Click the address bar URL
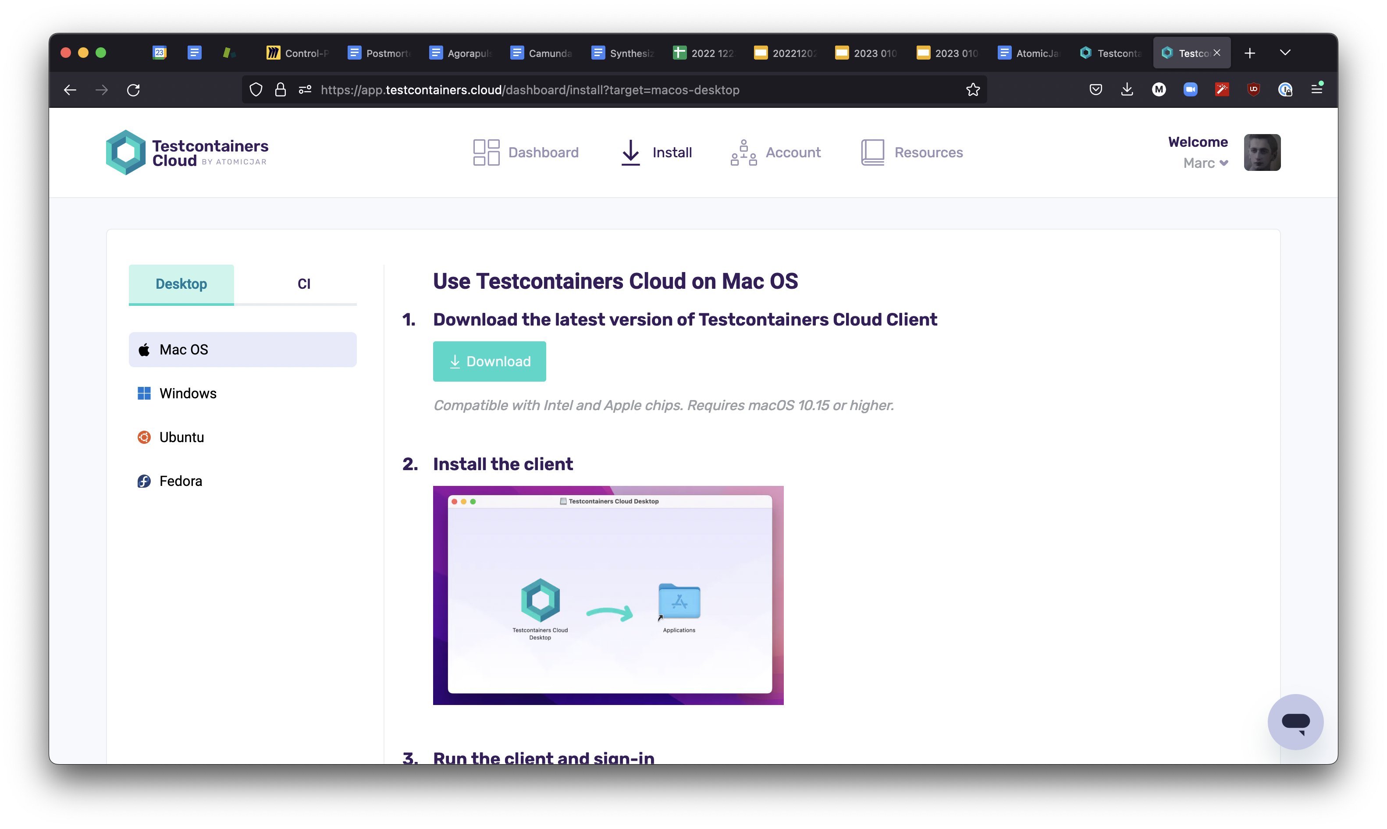 pyautogui.click(x=530, y=90)
